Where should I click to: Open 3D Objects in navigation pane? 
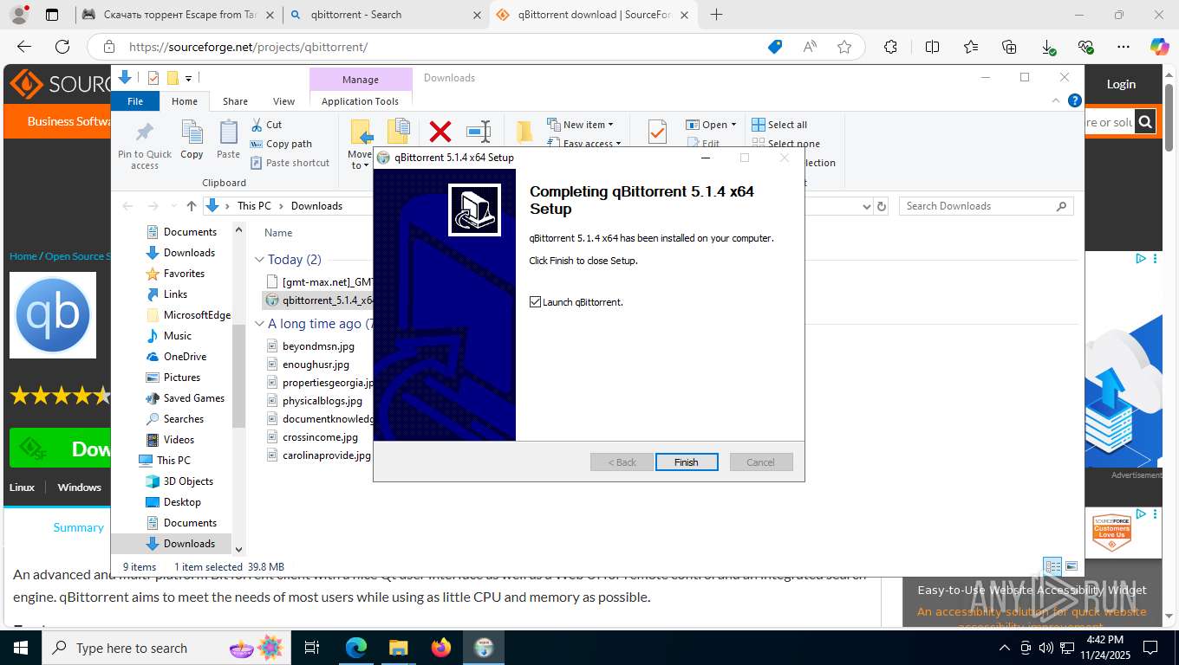pyautogui.click(x=188, y=481)
